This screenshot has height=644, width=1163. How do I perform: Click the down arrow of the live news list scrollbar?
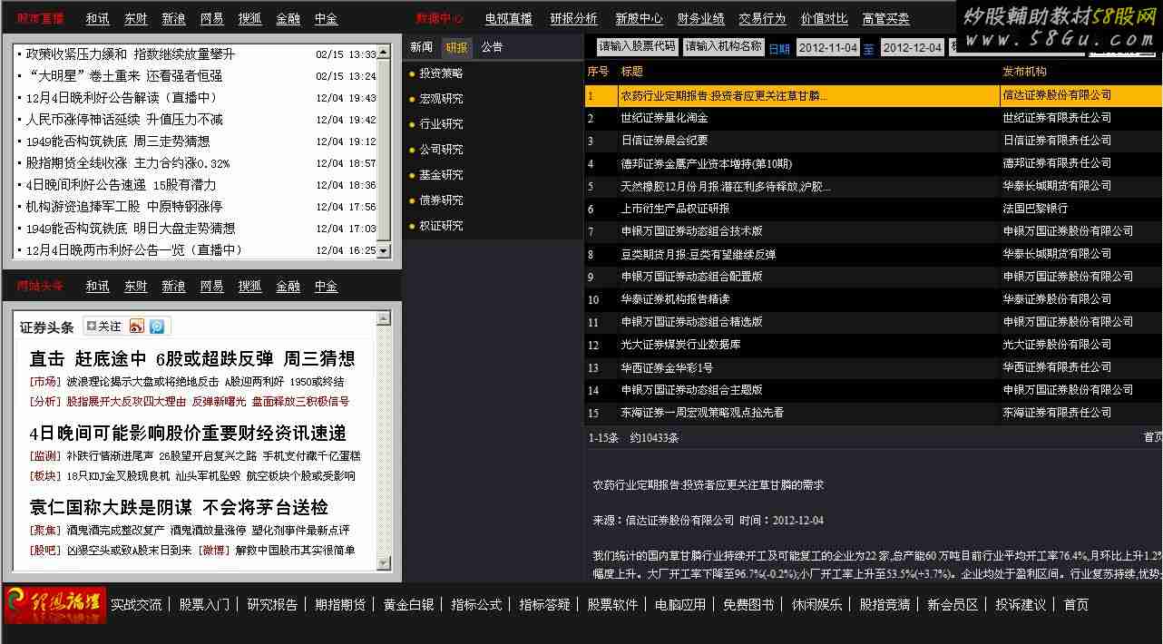coord(383,251)
